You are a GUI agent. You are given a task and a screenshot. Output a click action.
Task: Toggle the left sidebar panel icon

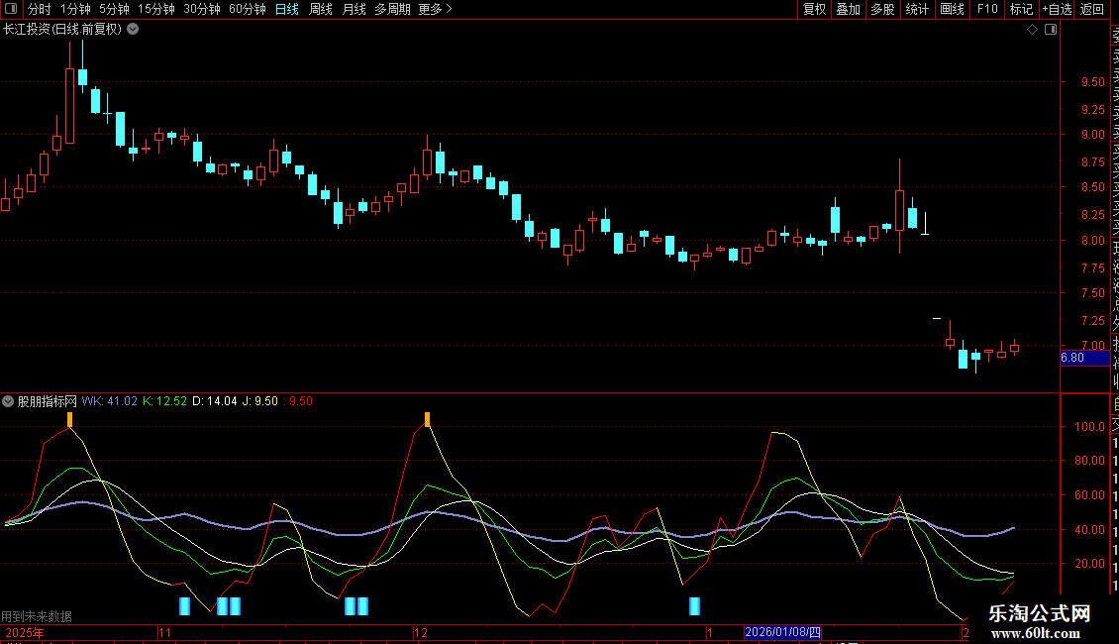coord(11,9)
